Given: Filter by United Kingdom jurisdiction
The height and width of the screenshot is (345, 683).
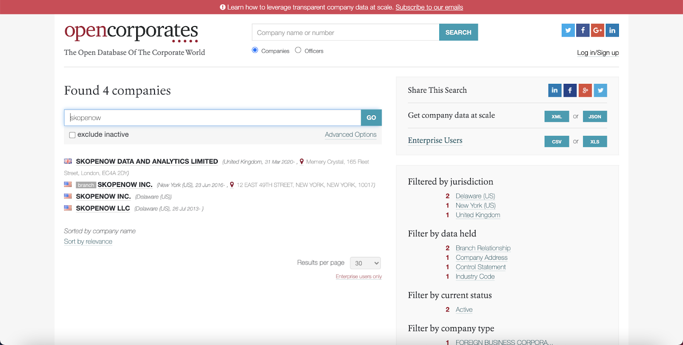Looking at the screenshot, I should pyautogui.click(x=478, y=215).
